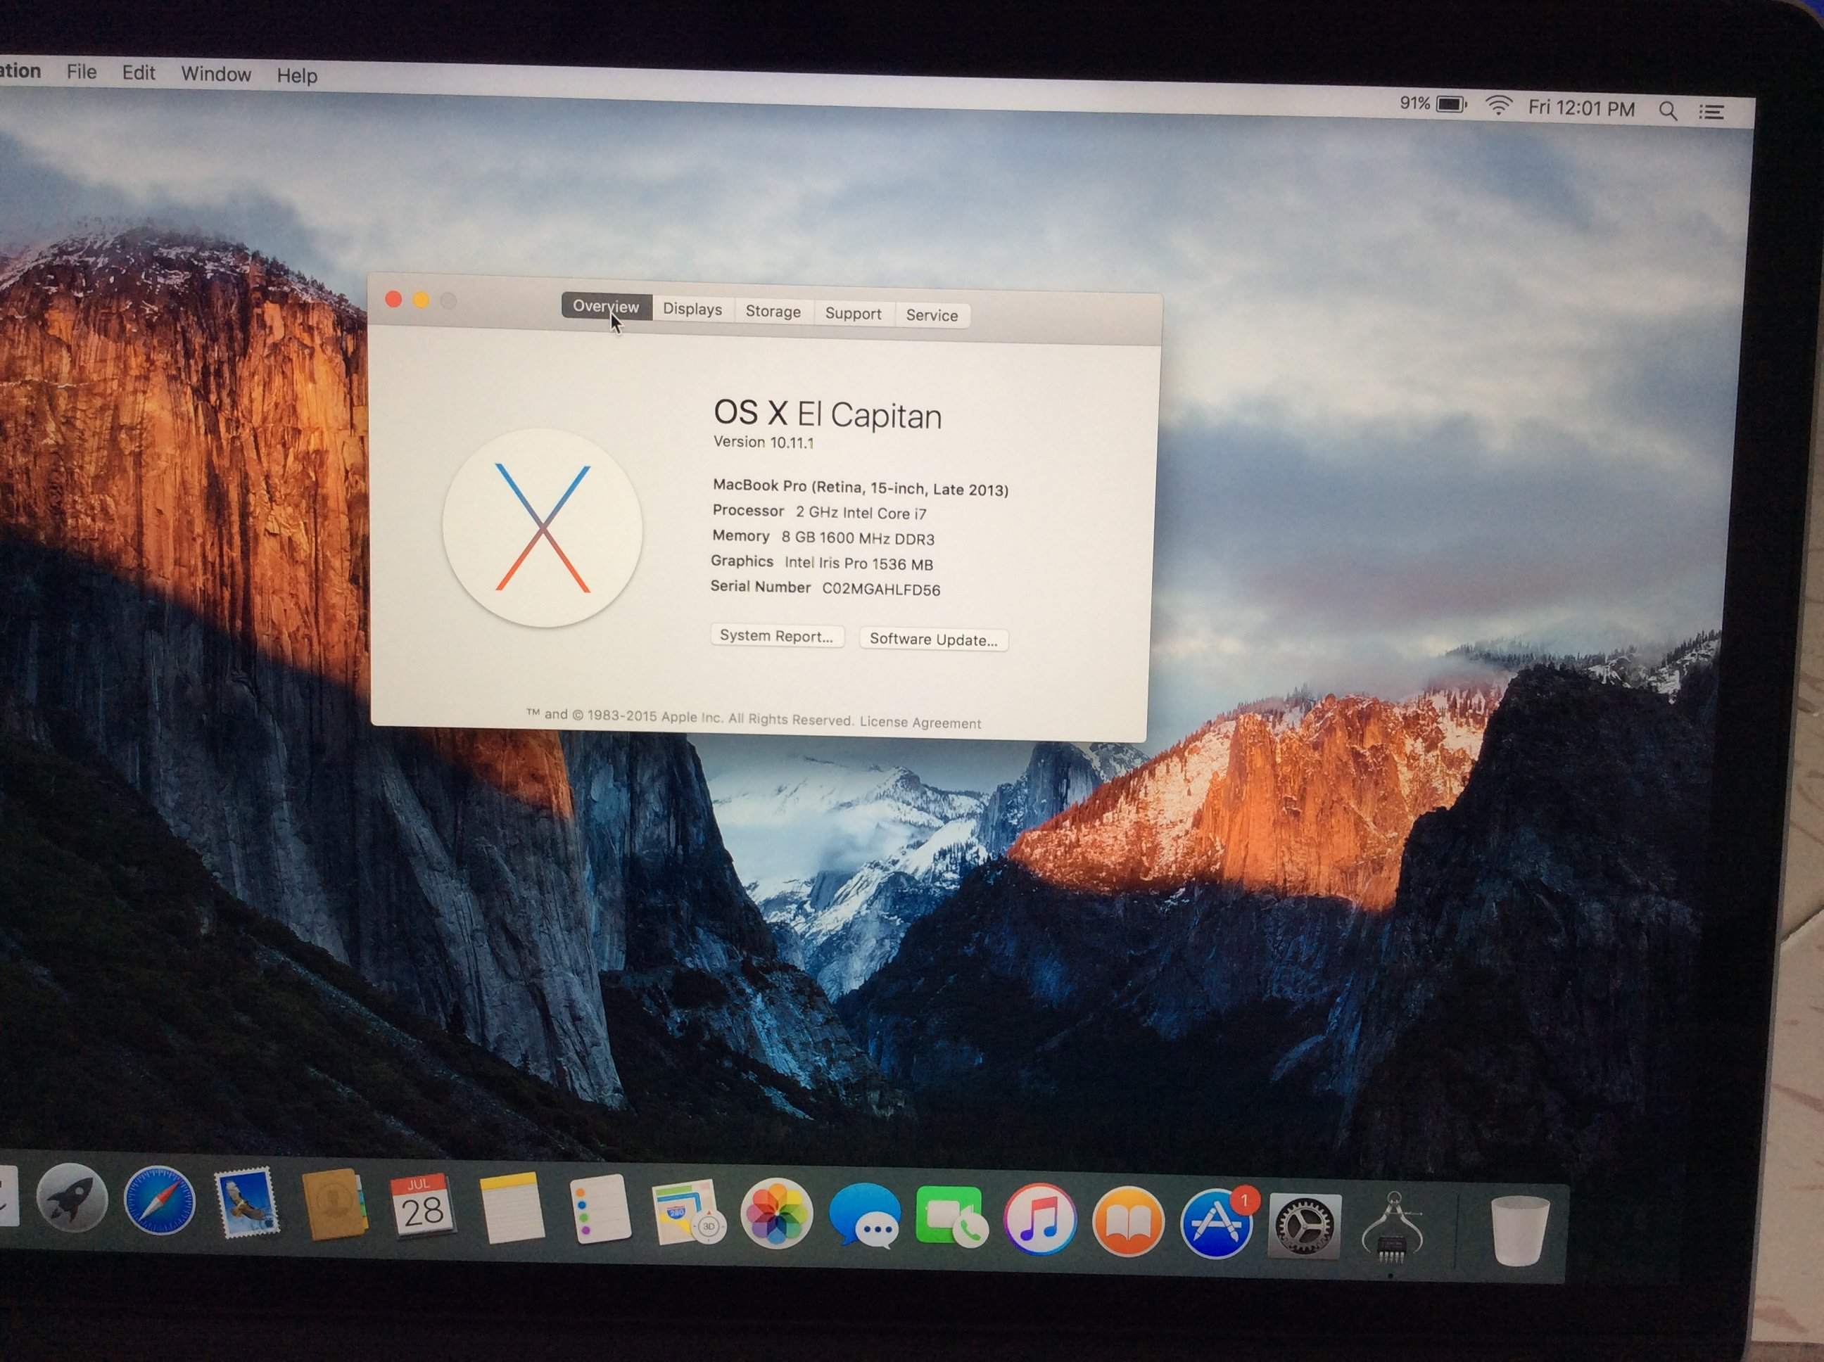Open Spotlight search magnifier icon
1824x1362 pixels.
(x=1667, y=110)
